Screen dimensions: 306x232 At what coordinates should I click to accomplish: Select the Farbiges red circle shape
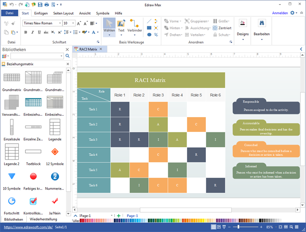(x=33, y=180)
